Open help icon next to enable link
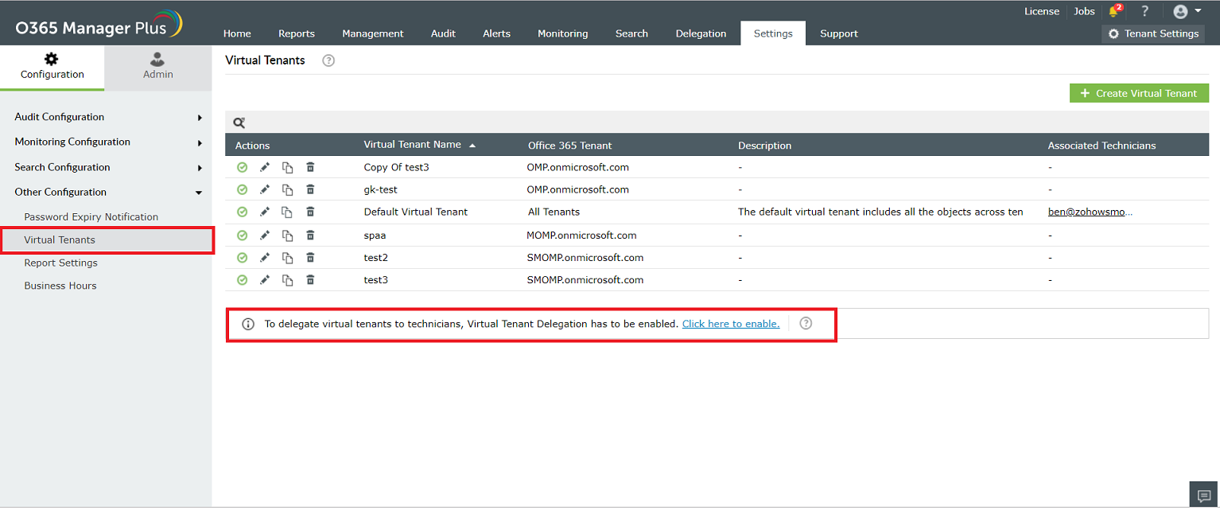 806,323
